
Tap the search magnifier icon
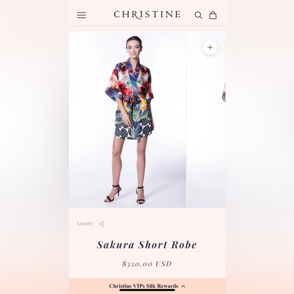tap(198, 15)
